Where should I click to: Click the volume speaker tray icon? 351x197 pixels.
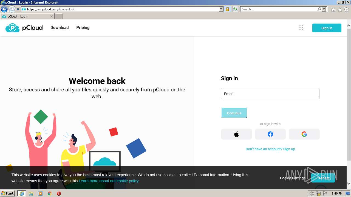click(x=312, y=193)
